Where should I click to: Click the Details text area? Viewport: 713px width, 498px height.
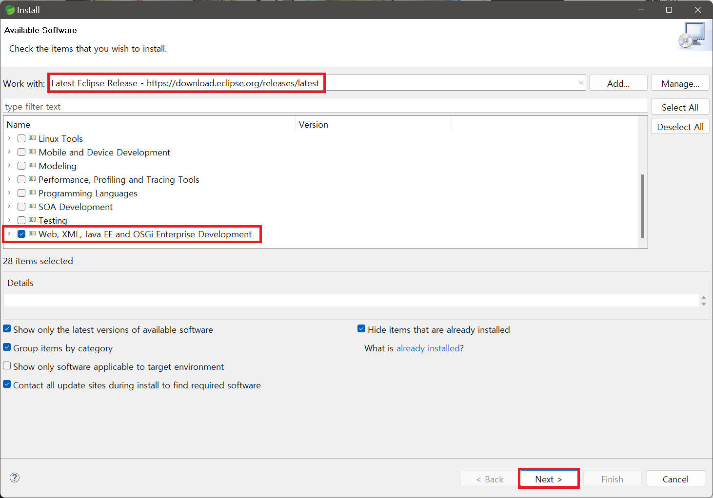pyautogui.click(x=351, y=300)
